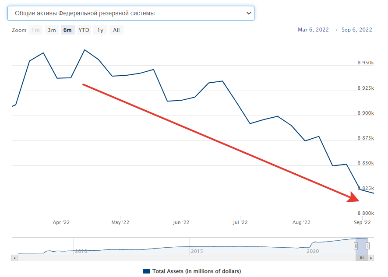The width and height of the screenshot is (388, 277).
Task: Click navigator left range handle
Action: 356,246
